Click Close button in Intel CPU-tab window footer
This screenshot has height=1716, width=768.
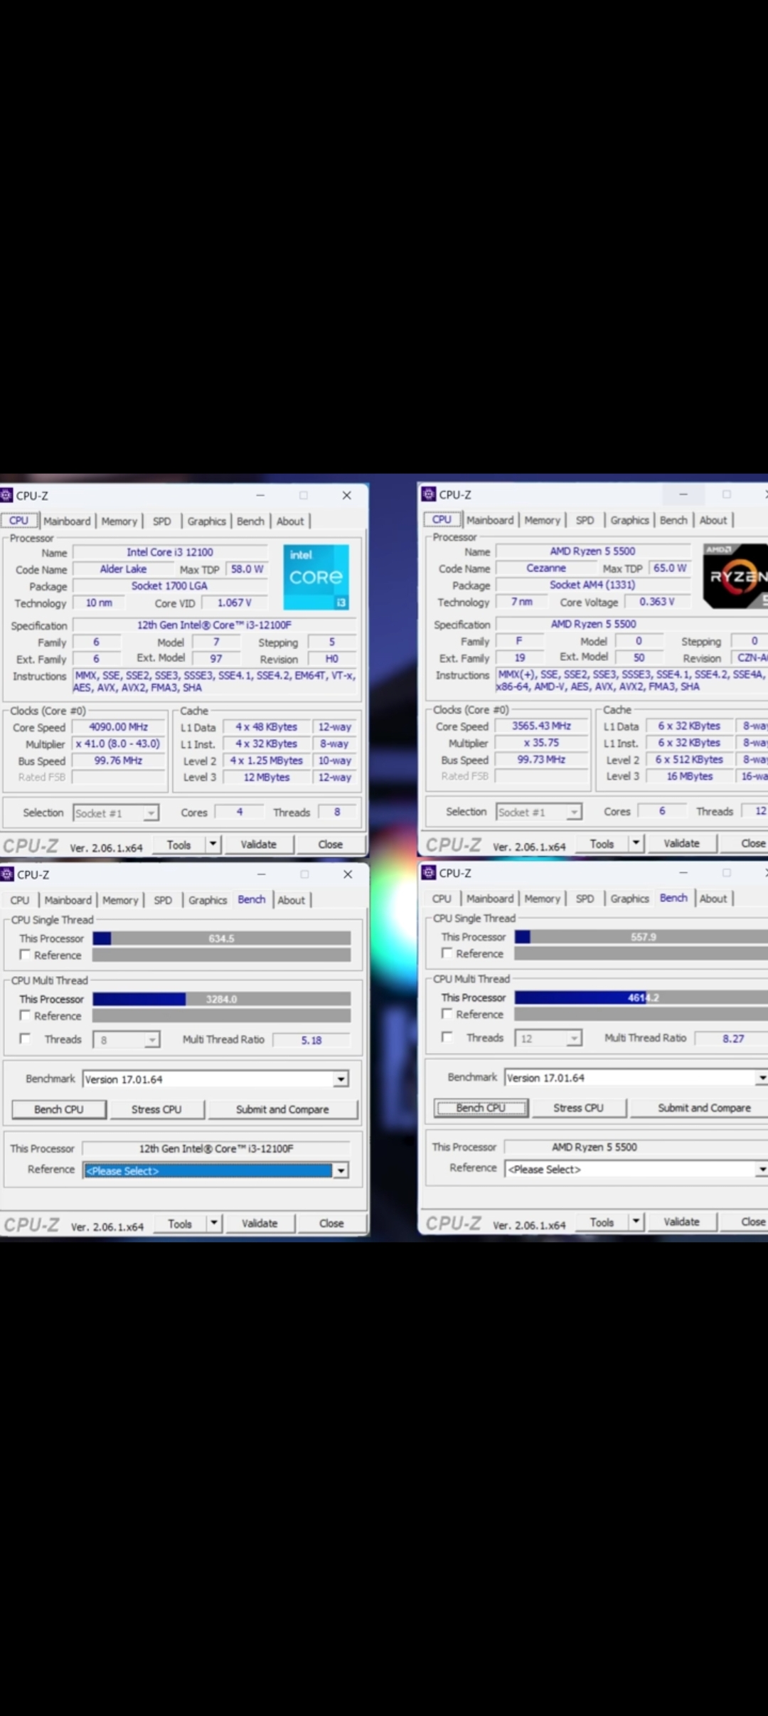(331, 844)
